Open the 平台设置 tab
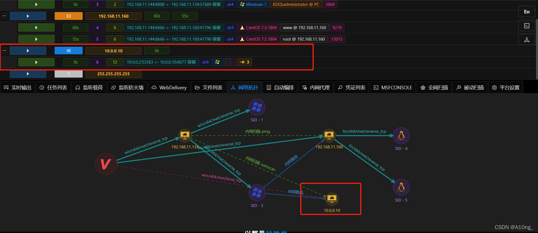Screen dimensions: 538x233 tap(505, 87)
